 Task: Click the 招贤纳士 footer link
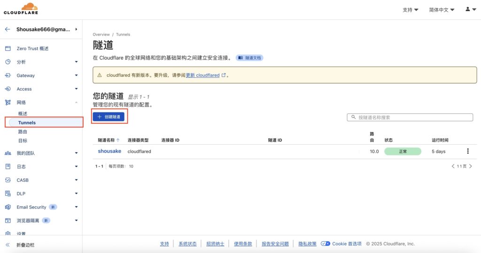(x=215, y=244)
